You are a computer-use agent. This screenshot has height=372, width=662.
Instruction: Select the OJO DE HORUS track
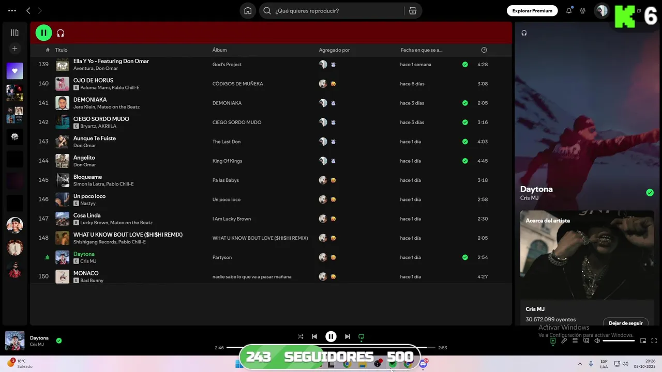click(93, 80)
